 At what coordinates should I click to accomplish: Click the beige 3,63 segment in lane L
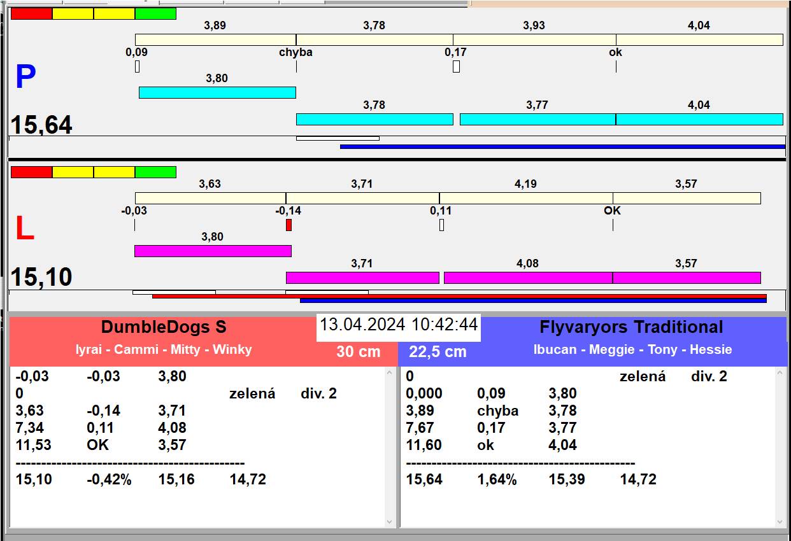click(x=210, y=198)
